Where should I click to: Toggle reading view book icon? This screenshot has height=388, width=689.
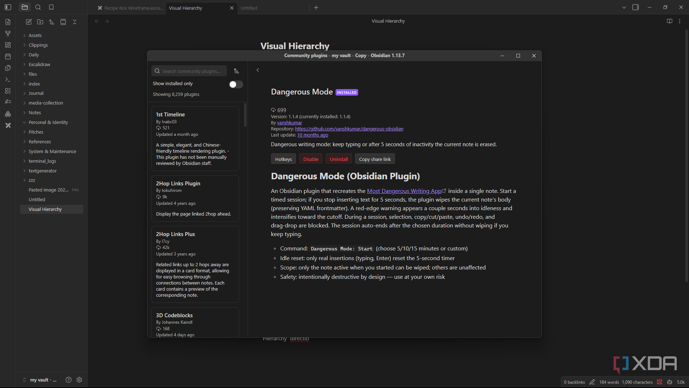point(669,21)
